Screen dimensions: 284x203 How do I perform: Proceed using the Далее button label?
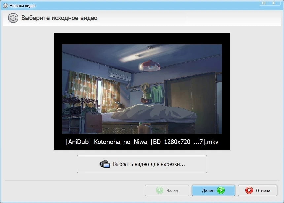click(x=208, y=190)
